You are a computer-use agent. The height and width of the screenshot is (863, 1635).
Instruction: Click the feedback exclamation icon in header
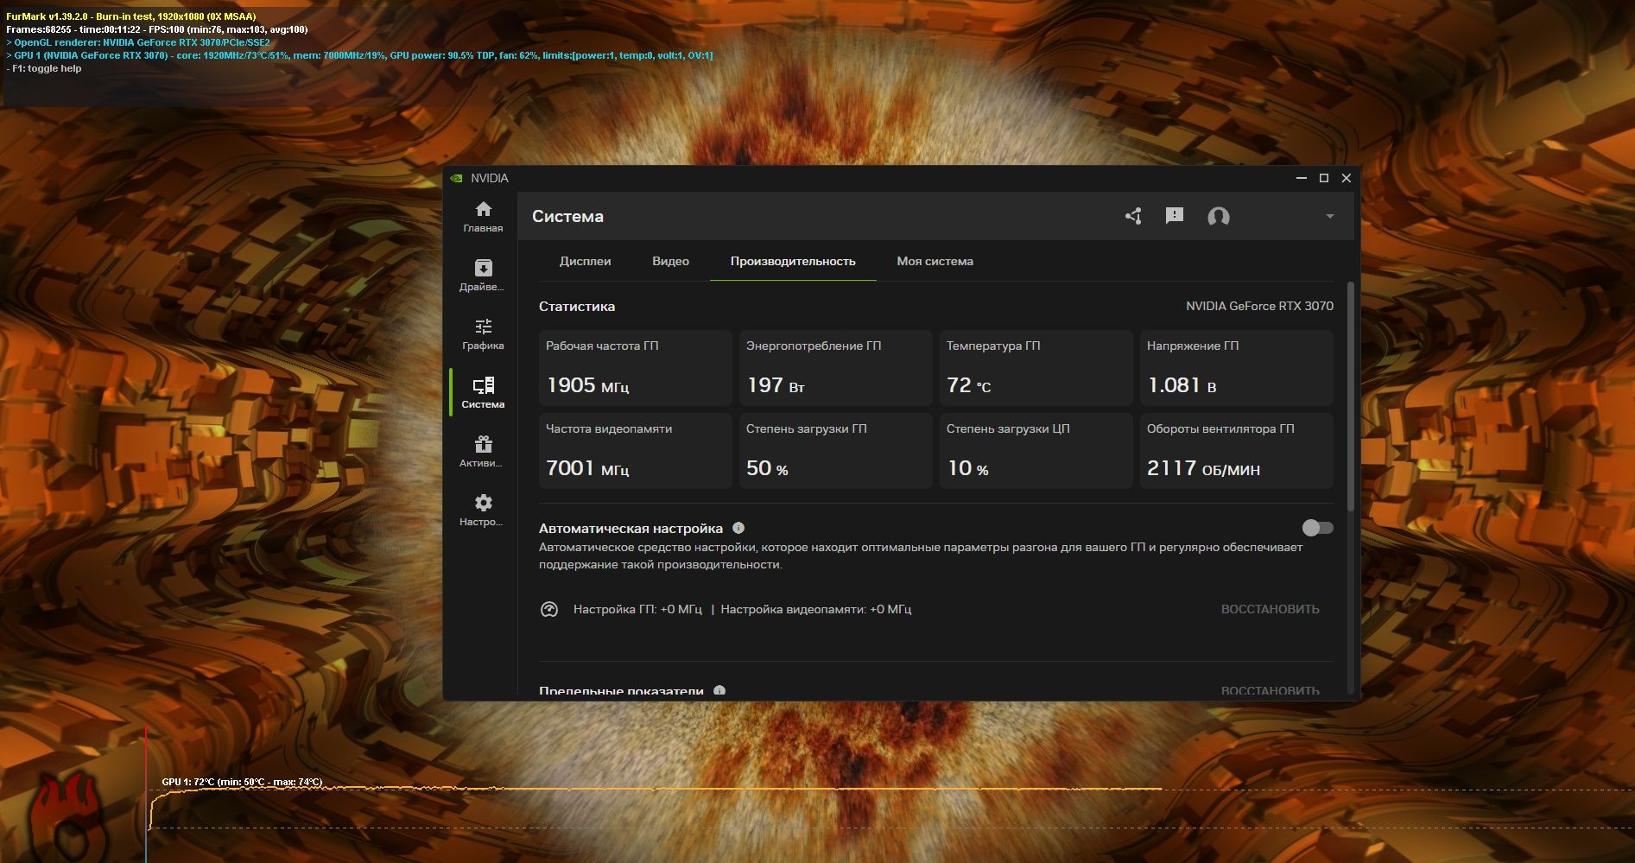(x=1174, y=216)
